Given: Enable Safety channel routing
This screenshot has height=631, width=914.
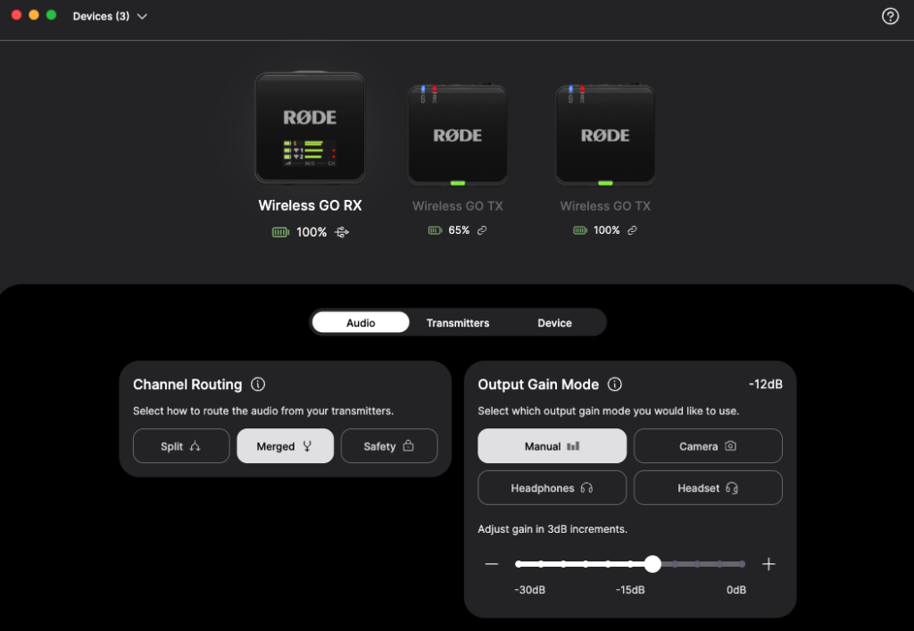Looking at the screenshot, I should pyautogui.click(x=389, y=445).
